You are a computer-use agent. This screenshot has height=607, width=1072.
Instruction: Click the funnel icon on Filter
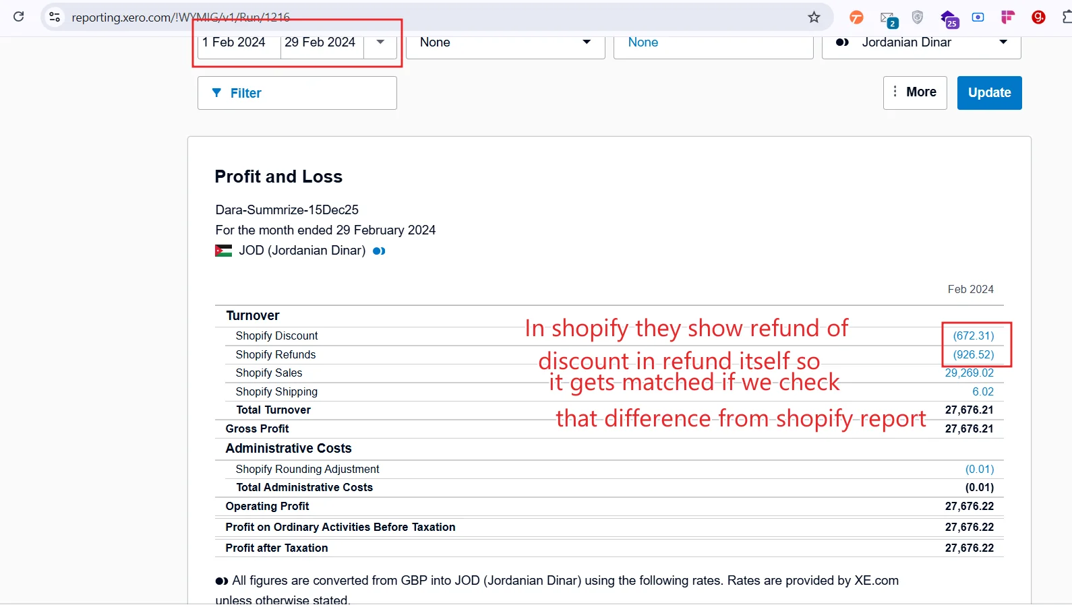216,93
